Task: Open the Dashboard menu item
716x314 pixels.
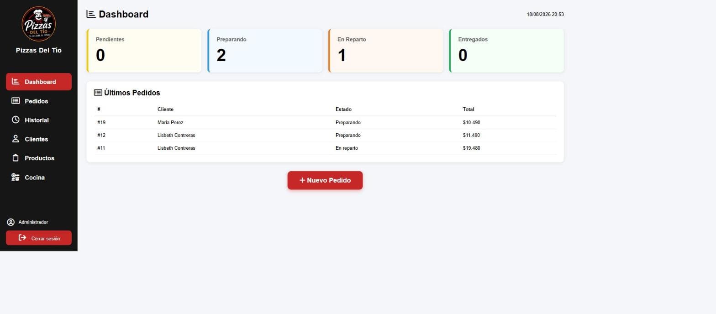Action: [x=39, y=82]
